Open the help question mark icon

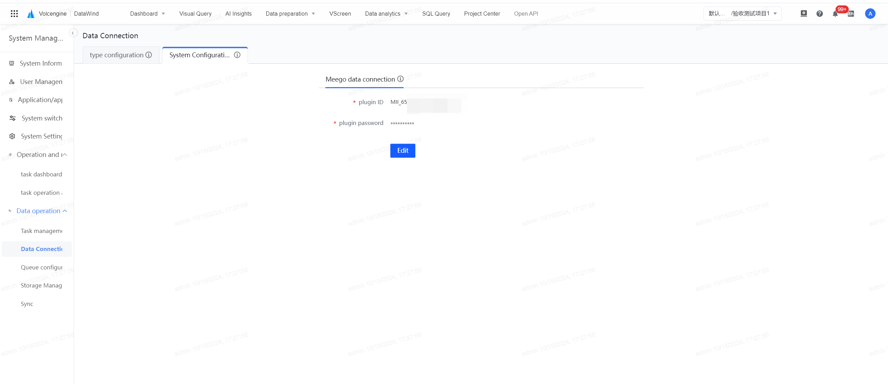[820, 14]
